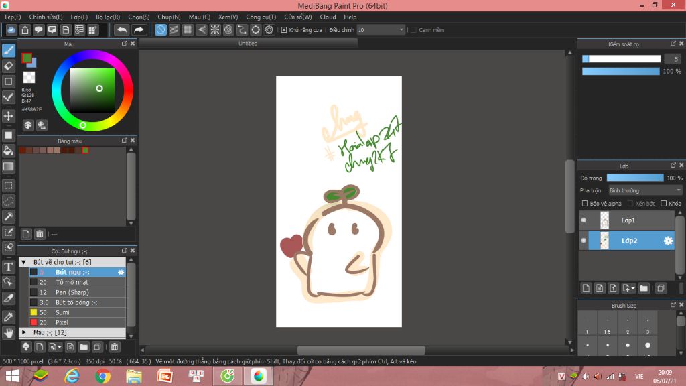Delete brush with the trash icon
The height and width of the screenshot is (386, 686).
pos(115,347)
